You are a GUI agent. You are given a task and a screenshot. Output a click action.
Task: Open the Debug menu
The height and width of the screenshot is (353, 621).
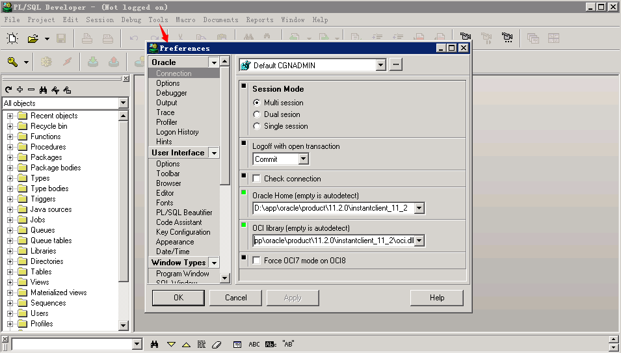[131, 20]
